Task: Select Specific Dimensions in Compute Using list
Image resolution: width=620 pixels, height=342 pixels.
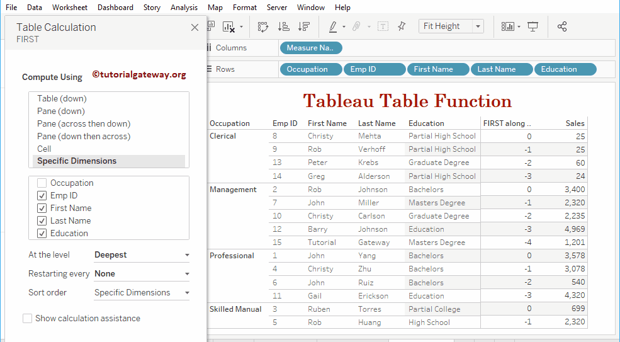Action: point(109,161)
